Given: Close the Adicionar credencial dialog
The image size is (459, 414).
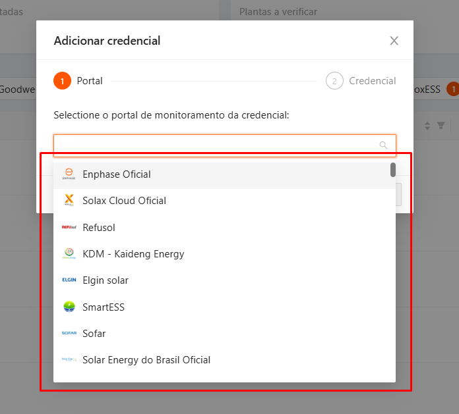Looking at the screenshot, I should click(x=394, y=41).
